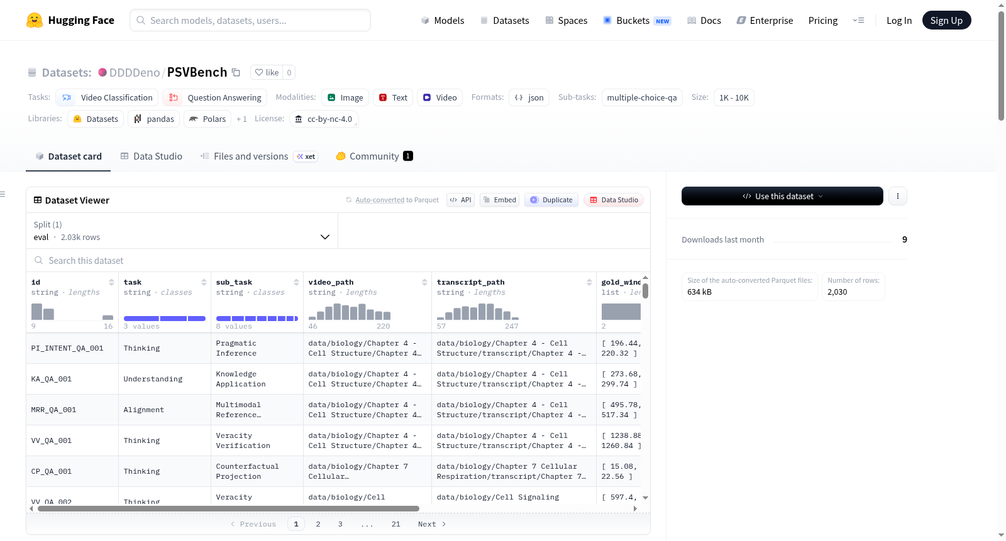Select the Video Classification task tag

pos(107,97)
